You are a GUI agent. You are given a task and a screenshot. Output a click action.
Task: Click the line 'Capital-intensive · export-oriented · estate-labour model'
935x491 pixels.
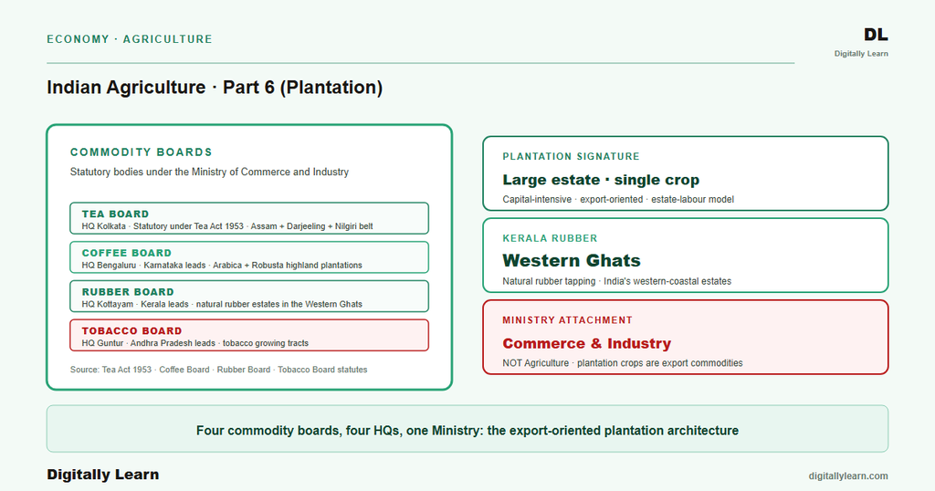(618, 199)
